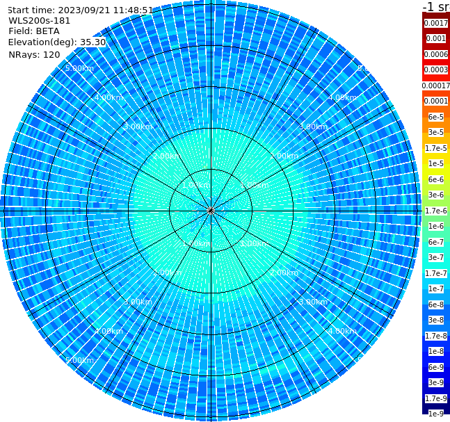Select the 6e-6 colorbar label
450x422 pixels.
[436, 179]
